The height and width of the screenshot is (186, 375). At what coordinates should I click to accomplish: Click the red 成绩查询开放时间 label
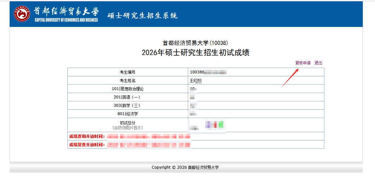(87, 136)
